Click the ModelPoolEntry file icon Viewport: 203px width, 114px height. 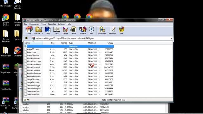(x=25, y=64)
